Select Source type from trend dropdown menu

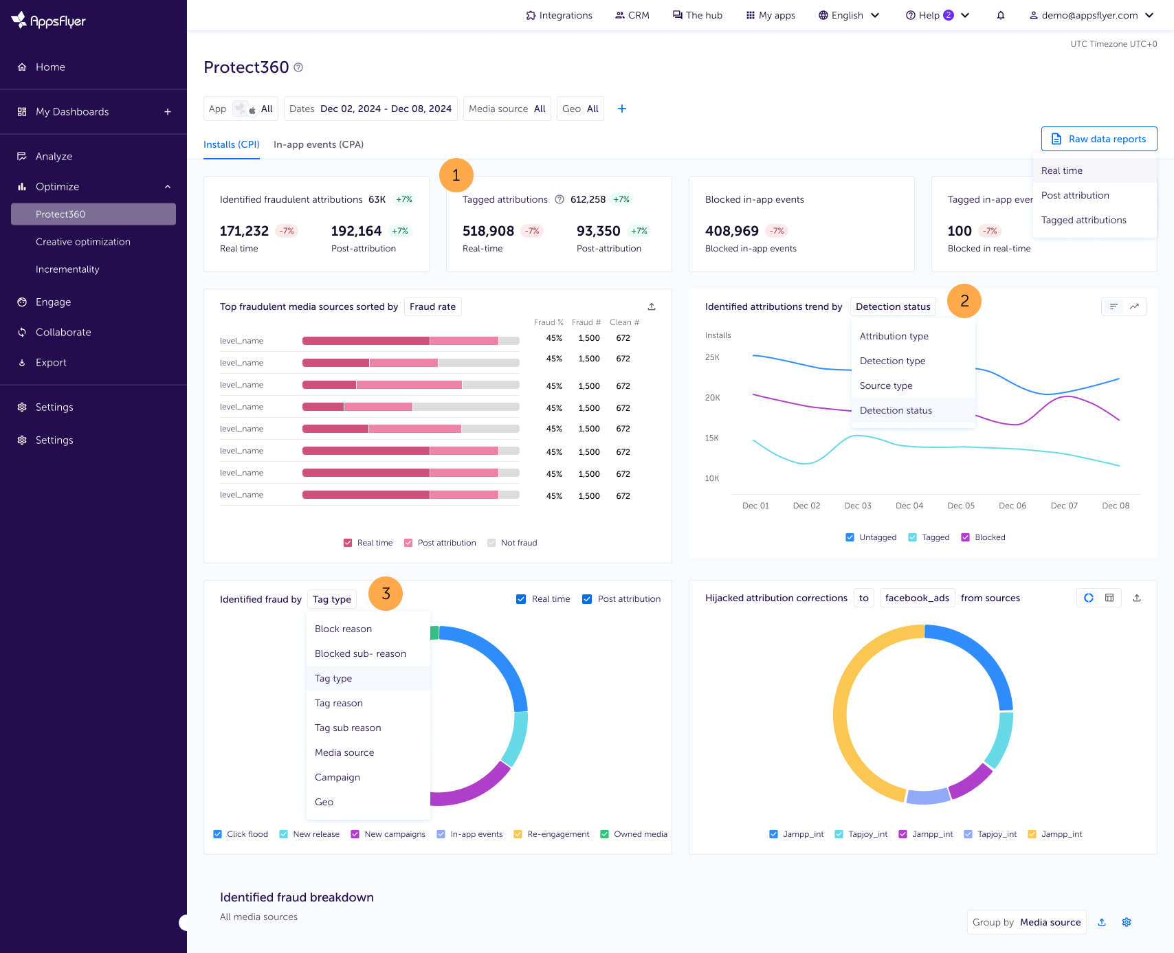tap(886, 385)
